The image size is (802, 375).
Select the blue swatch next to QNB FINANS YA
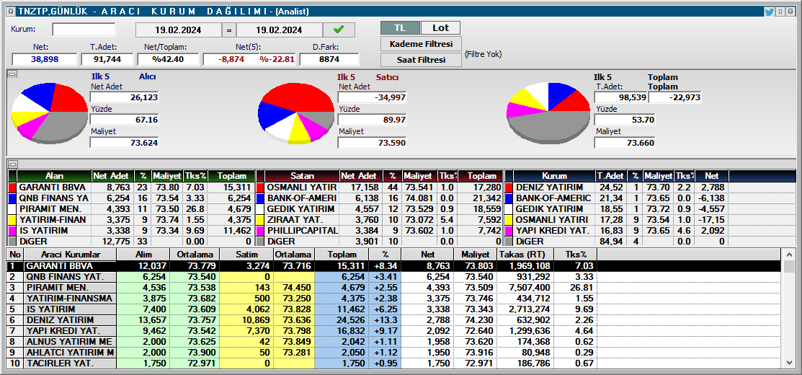click(12, 198)
